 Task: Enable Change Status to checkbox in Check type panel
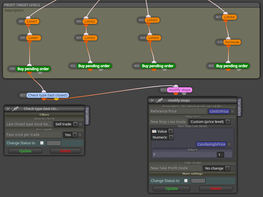pyautogui.click(x=42, y=143)
